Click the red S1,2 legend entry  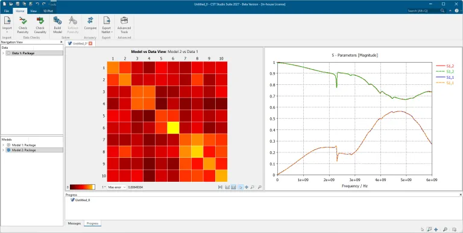click(446, 66)
